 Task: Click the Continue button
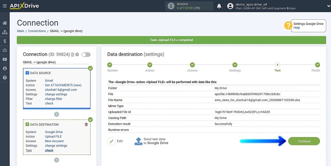click(x=304, y=141)
